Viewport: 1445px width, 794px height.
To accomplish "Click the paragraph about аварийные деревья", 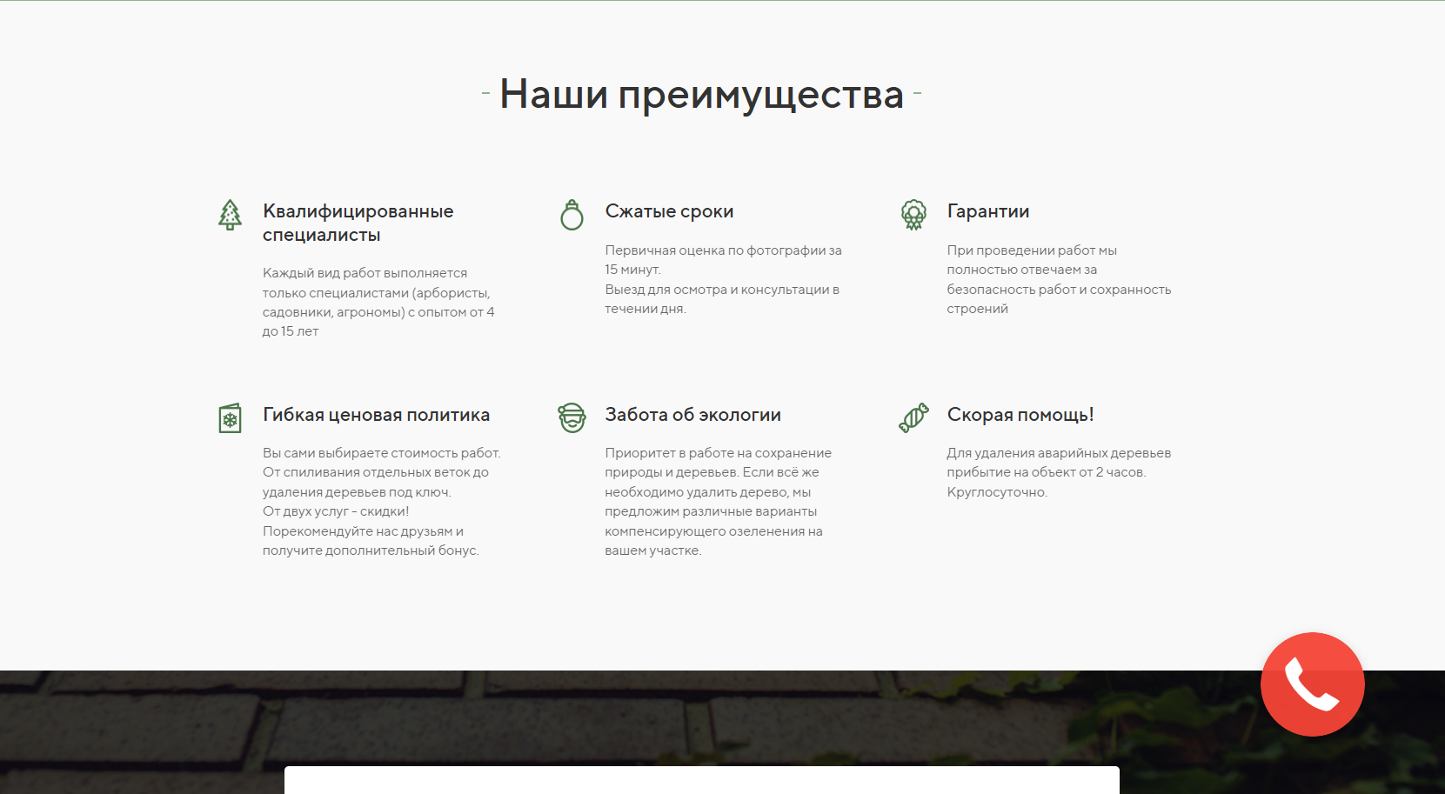I will [1058, 472].
